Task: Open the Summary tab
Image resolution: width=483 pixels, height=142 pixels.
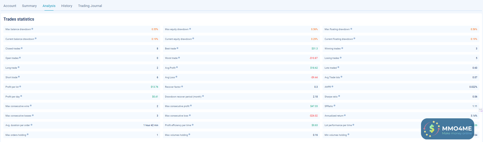Action: [x=29, y=6]
